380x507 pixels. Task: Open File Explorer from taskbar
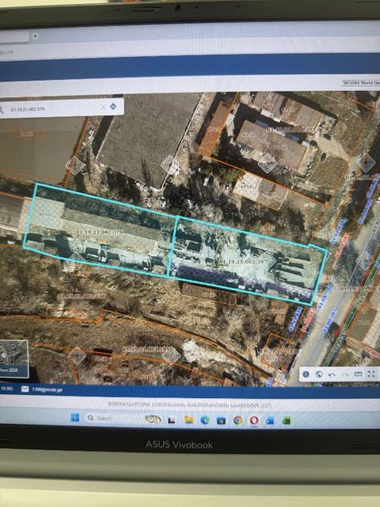(189, 420)
